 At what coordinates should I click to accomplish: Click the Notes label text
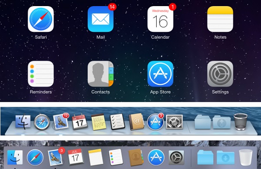pyautogui.click(x=220, y=37)
